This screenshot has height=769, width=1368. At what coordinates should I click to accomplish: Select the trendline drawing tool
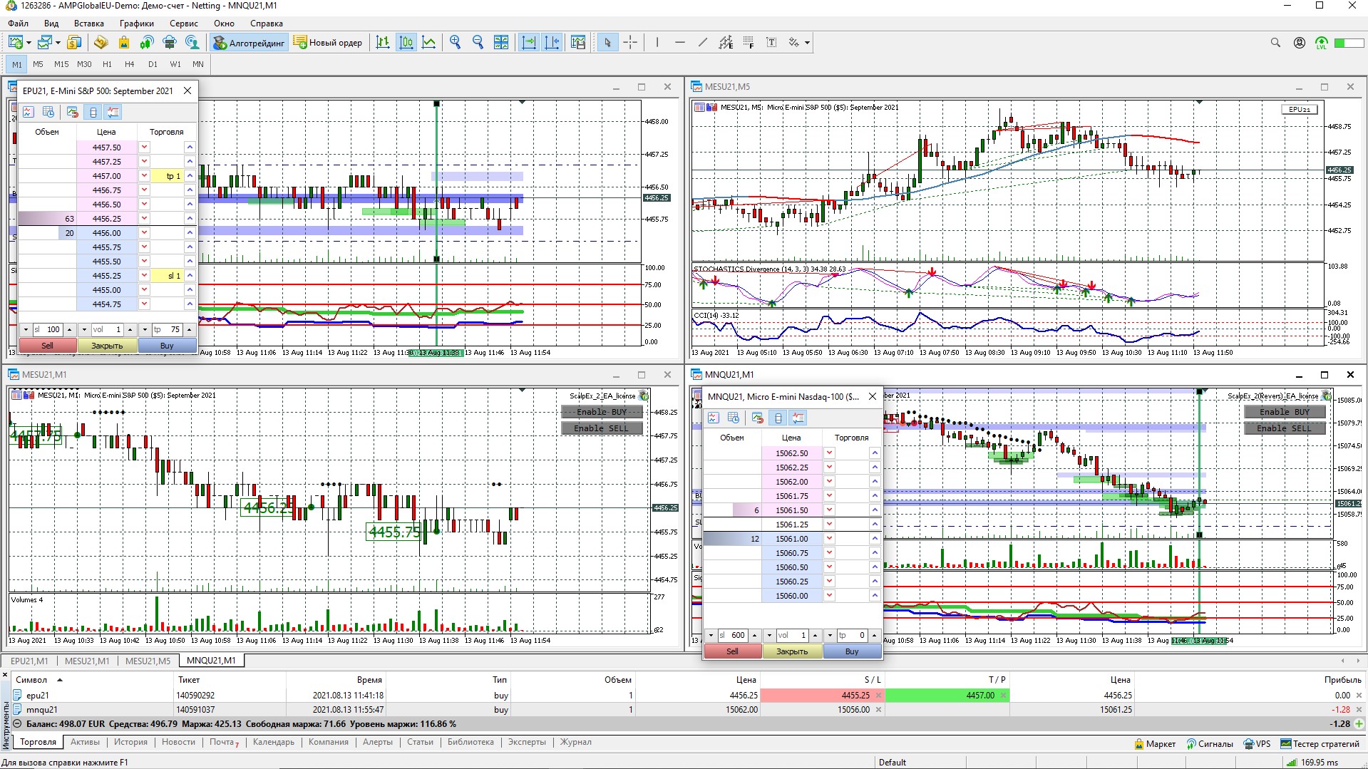pyautogui.click(x=703, y=43)
